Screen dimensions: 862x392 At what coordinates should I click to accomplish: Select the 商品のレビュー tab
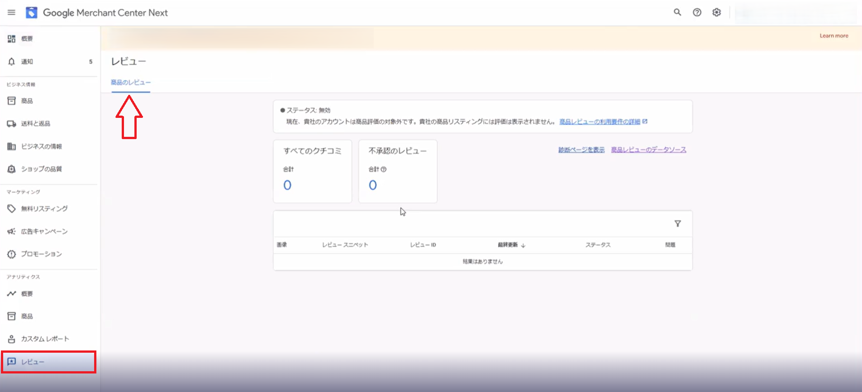[x=131, y=83]
